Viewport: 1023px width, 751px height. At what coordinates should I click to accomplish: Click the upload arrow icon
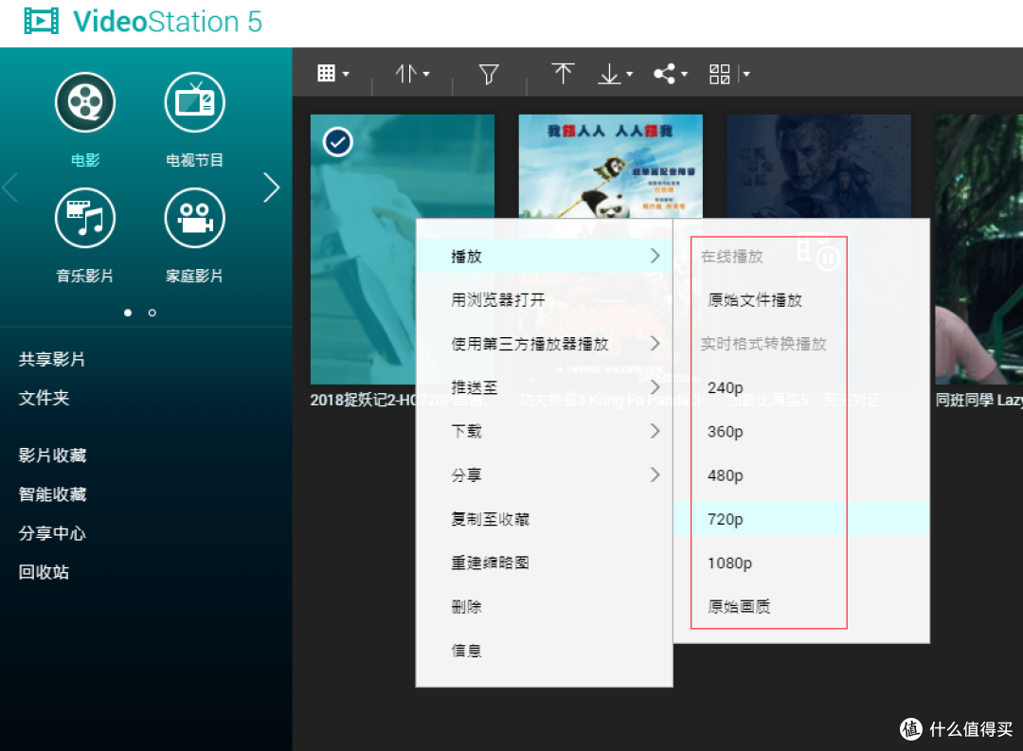coord(563,73)
